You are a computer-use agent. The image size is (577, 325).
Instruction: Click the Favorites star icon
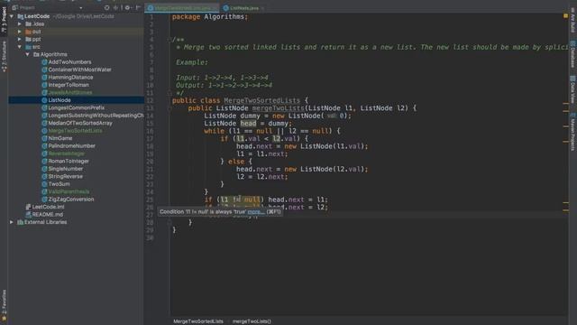pos(4,319)
